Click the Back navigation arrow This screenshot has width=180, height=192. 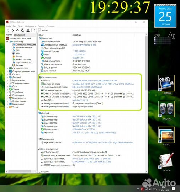pos(8,30)
